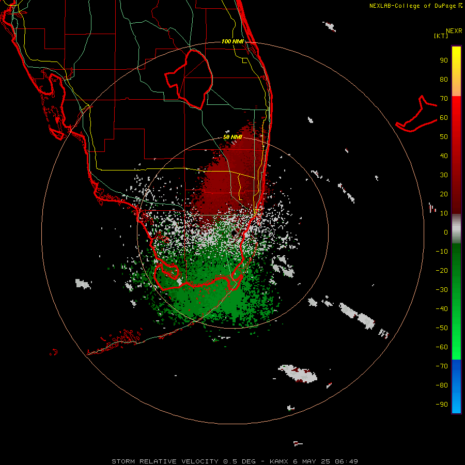Select the 80 knot scale label
Viewport: 465px width, 465px height.
[444, 80]
